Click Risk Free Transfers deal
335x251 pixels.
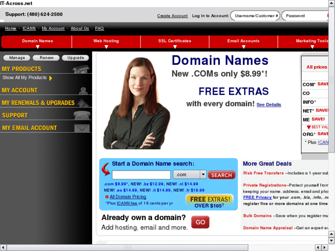click(x=264, y=173)
